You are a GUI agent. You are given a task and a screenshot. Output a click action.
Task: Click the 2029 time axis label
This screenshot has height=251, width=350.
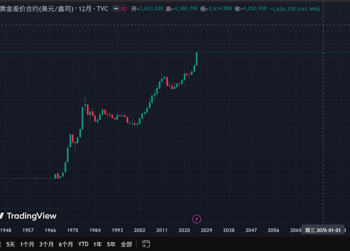pos(206,230)
